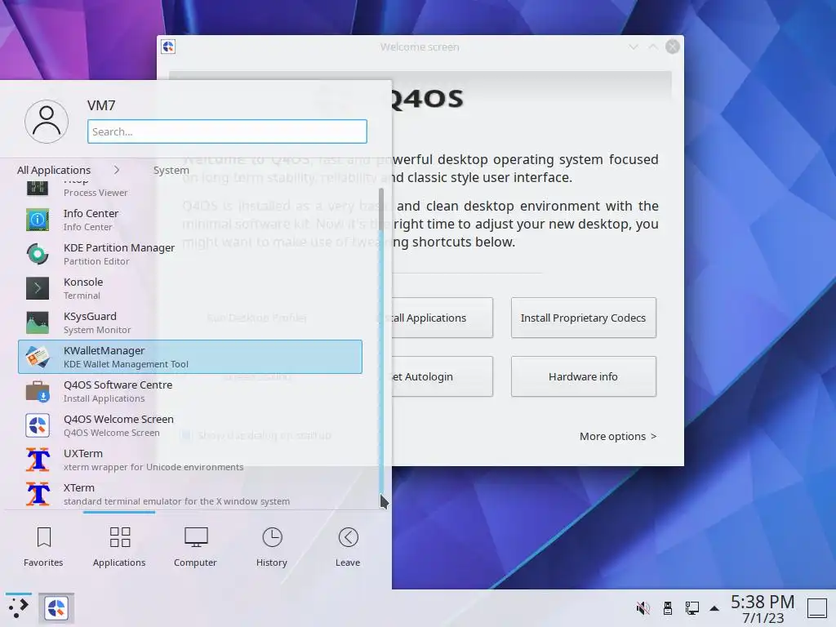Click the System breadcrumb label
This screenshot has height=627, width=836.
[x=171, y=170]
